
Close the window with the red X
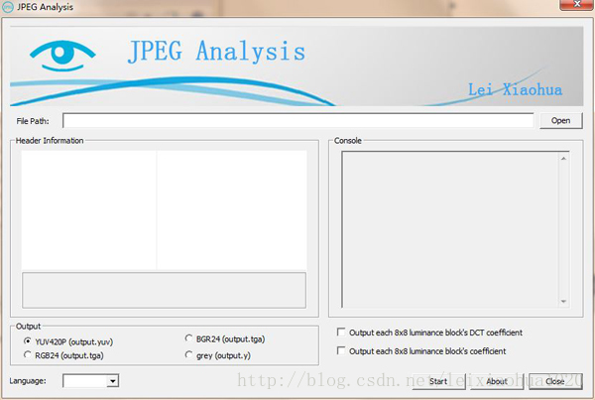coord(576,5)
